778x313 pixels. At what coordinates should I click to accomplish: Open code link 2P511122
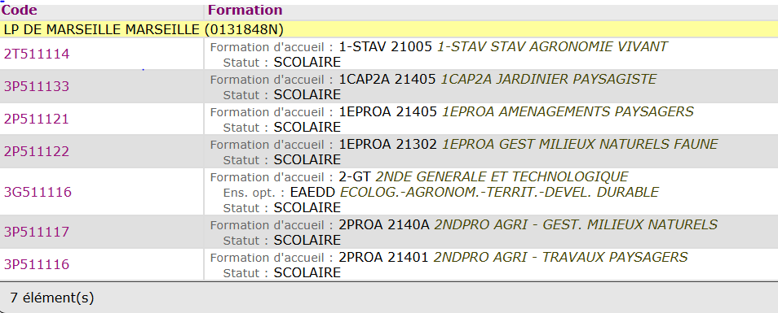36,152
